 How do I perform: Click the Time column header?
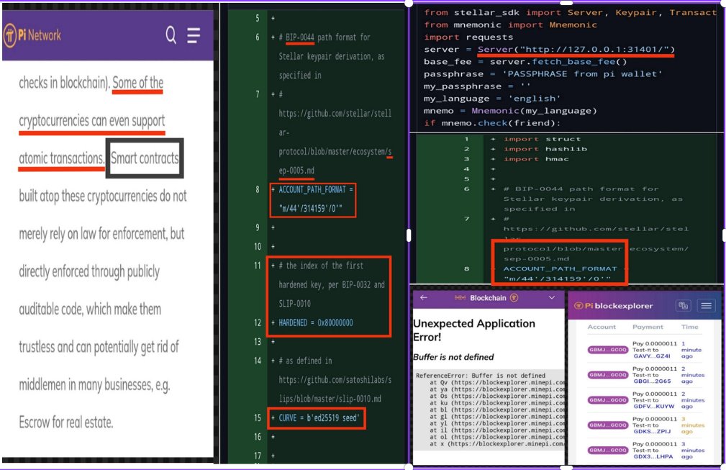click(689, 327)
